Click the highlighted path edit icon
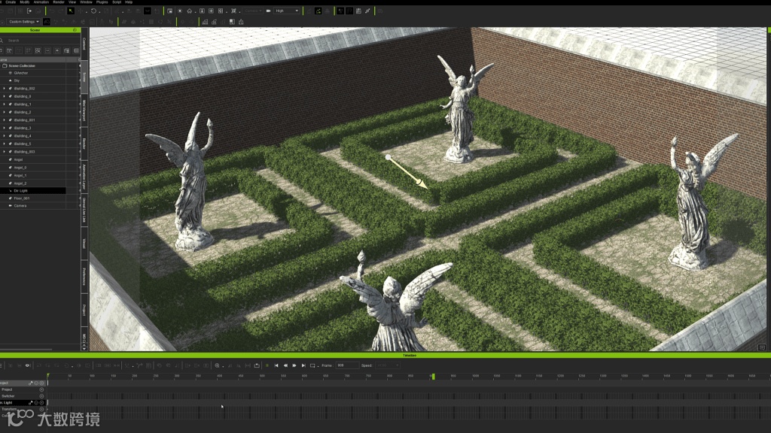Image resolution: width=771 pixels, height=433 pixels. pos(318,11)
